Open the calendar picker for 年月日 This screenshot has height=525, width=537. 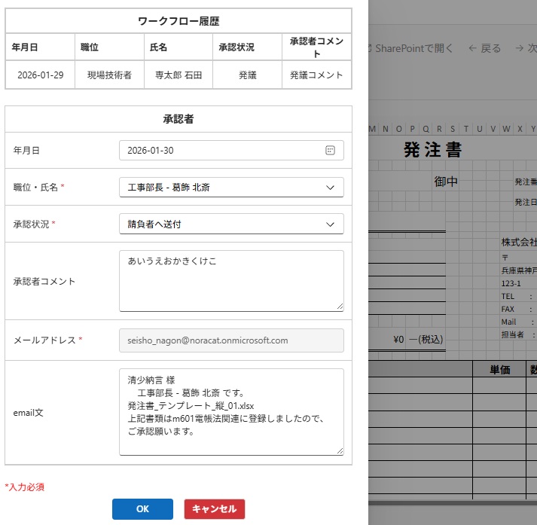330,151
